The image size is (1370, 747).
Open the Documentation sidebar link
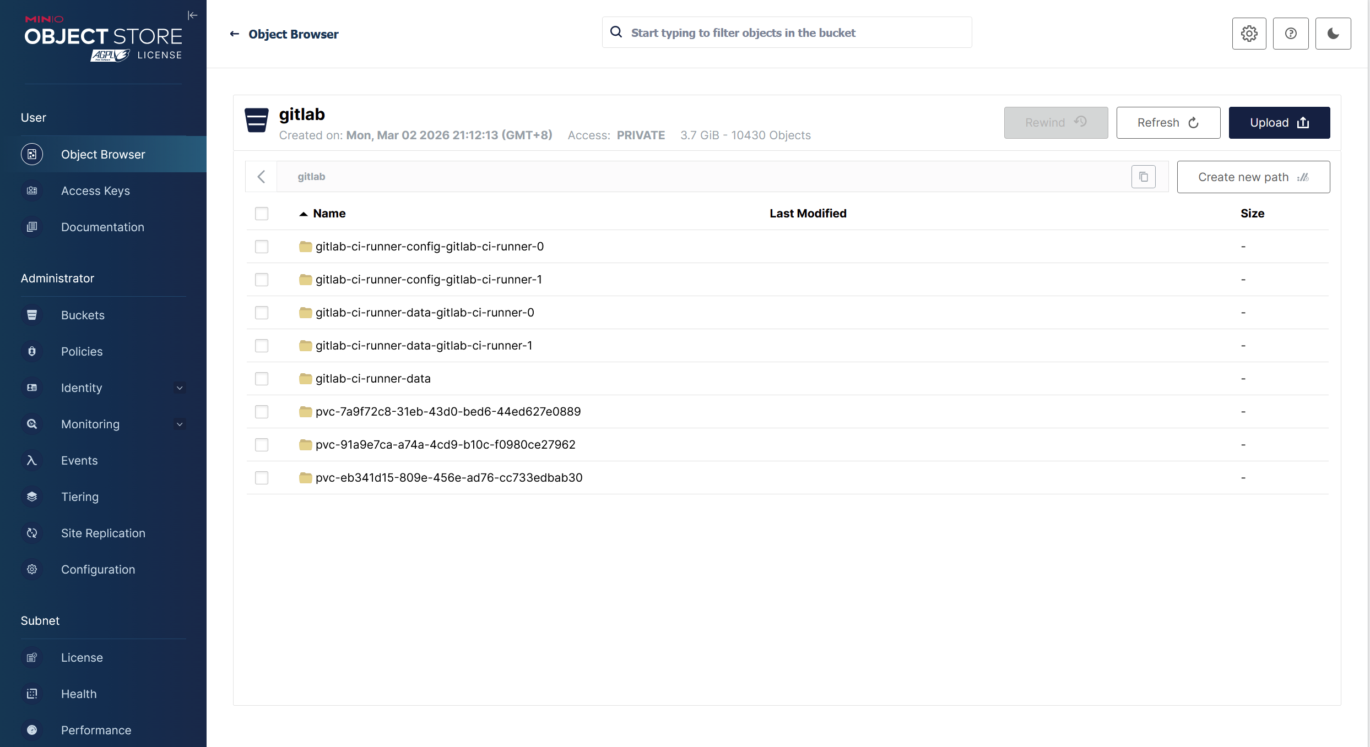tap(103, 227)
